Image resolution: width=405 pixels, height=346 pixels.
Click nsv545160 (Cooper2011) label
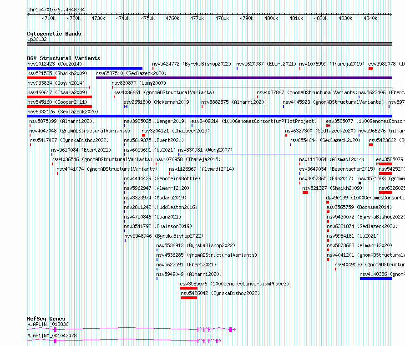(57, 102)
